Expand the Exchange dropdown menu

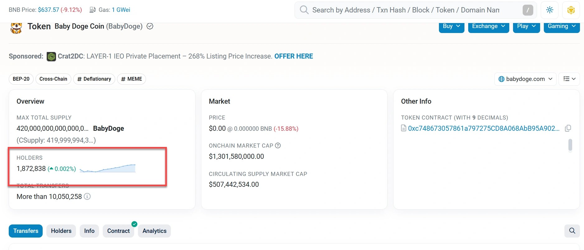click(488, 26)
